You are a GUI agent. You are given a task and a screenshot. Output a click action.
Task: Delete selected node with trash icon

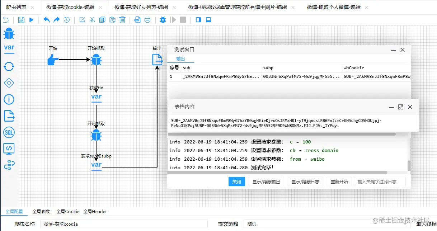pos(122,20)
